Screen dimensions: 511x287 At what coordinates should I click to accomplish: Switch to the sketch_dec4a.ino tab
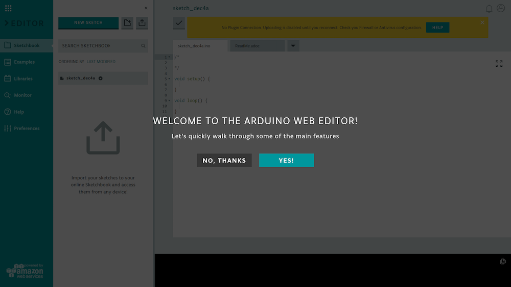[200, 46]
